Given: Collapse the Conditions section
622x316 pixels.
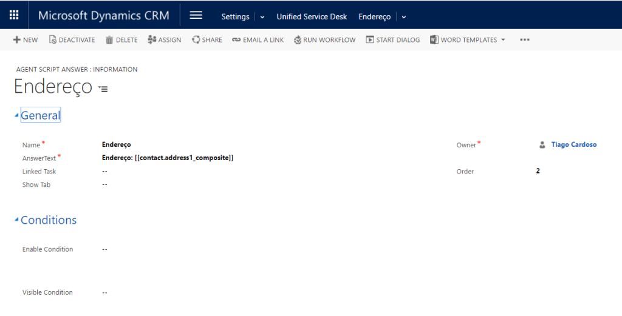Looking at the screenshot, I should [x=16, y=220].
